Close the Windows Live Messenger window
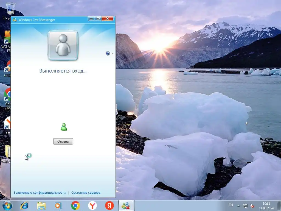Viewport: 281px width, 211px height. (107, 18)
